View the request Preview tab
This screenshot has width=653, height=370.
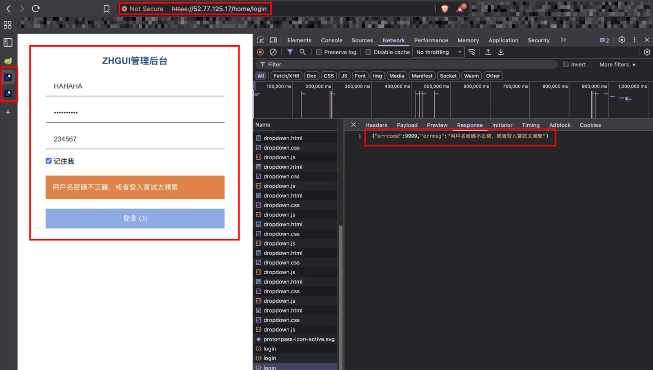click(437, 125)
